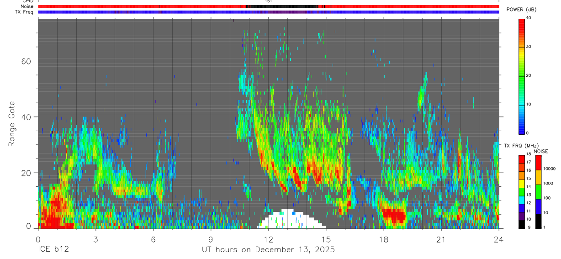Click the 'Noise' row label at top
The width and height of the screenshot is (561, 259).
[x=27, y=6]
